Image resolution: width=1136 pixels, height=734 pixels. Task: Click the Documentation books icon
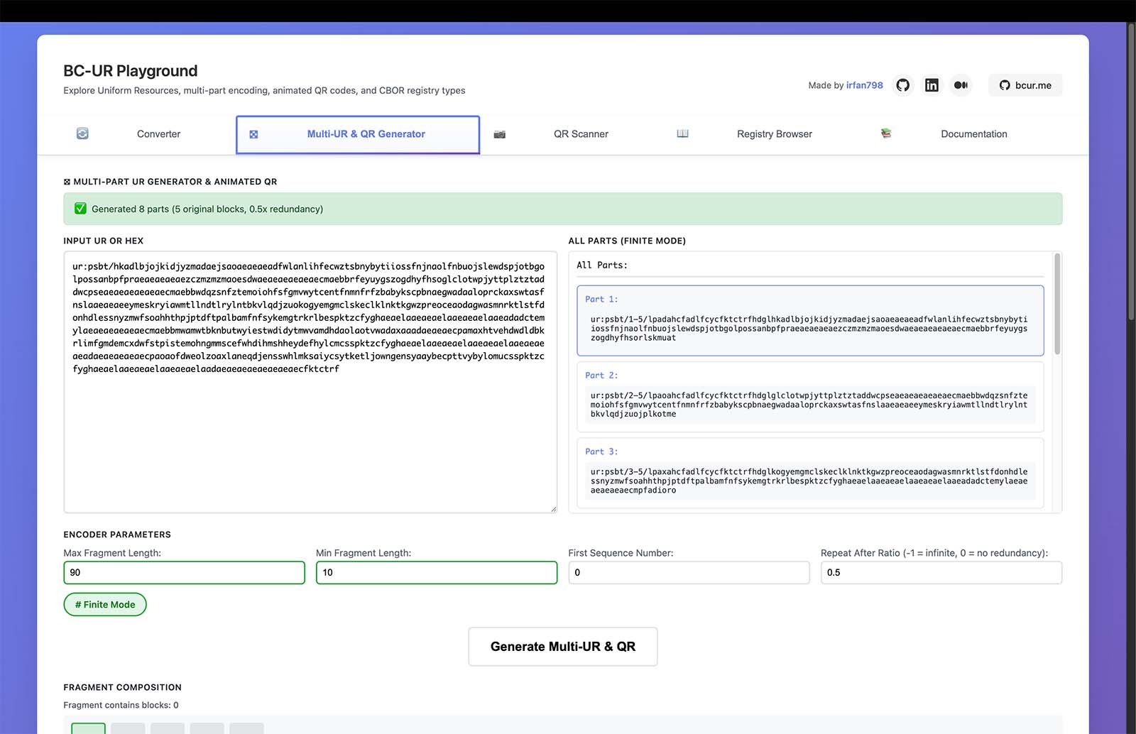[886, 133]
